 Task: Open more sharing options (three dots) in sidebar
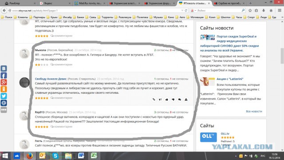click(x=4, y=110)
